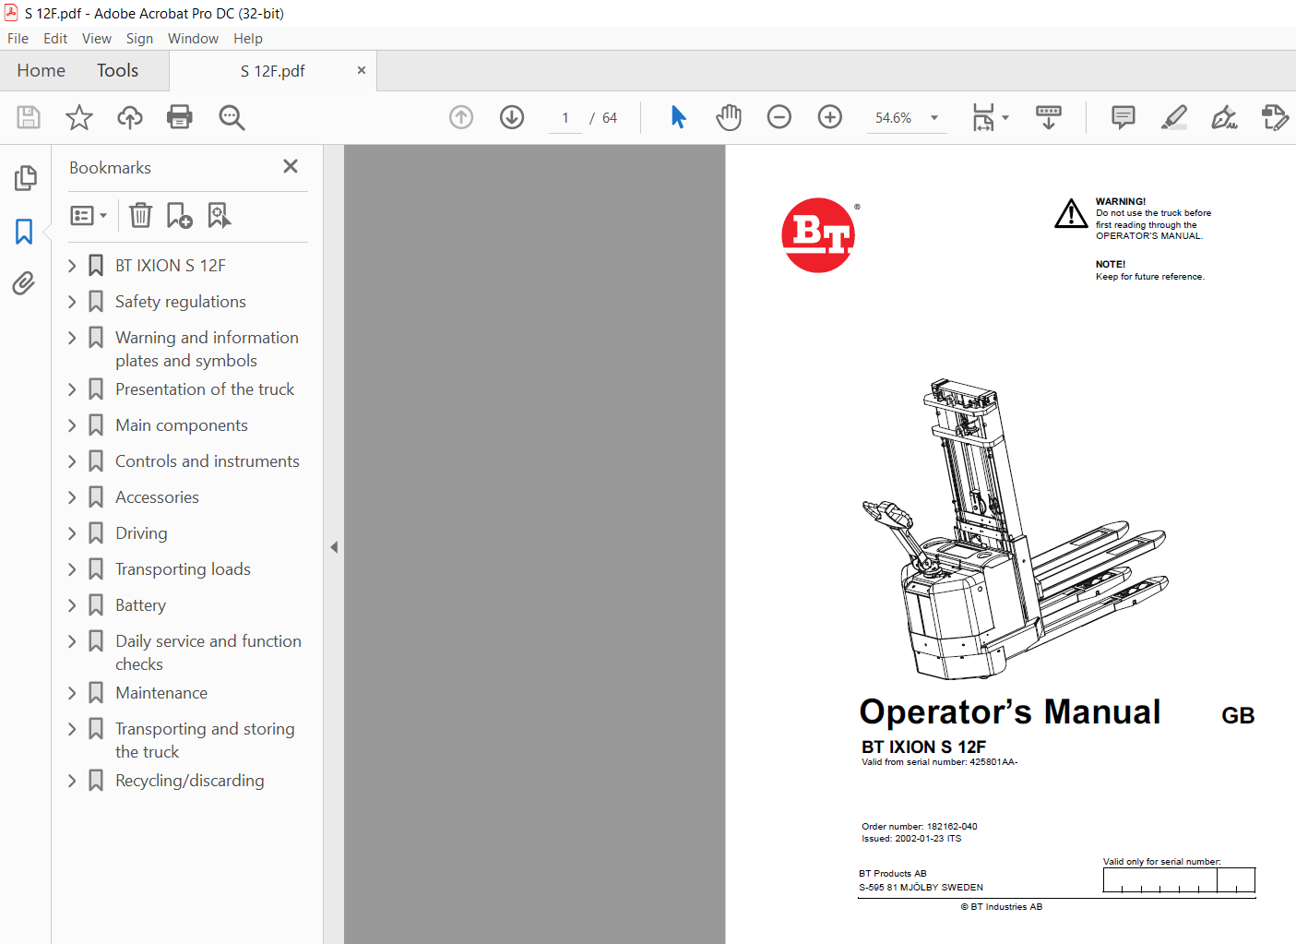Click the fit page scrolling icon
Screen dimensions: 1296x944
click(x=983, y=117)
